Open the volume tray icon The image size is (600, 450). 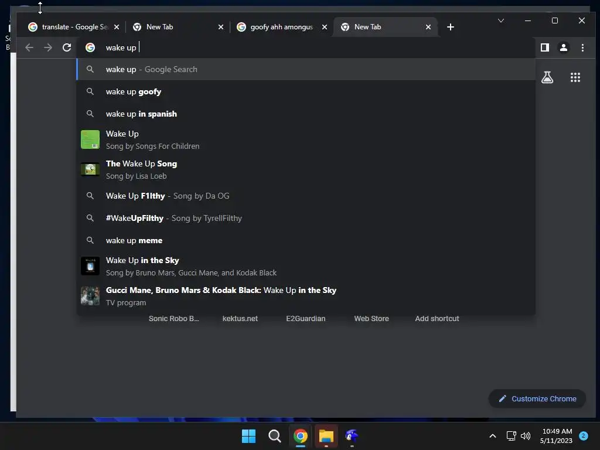[x=526, y=436]
